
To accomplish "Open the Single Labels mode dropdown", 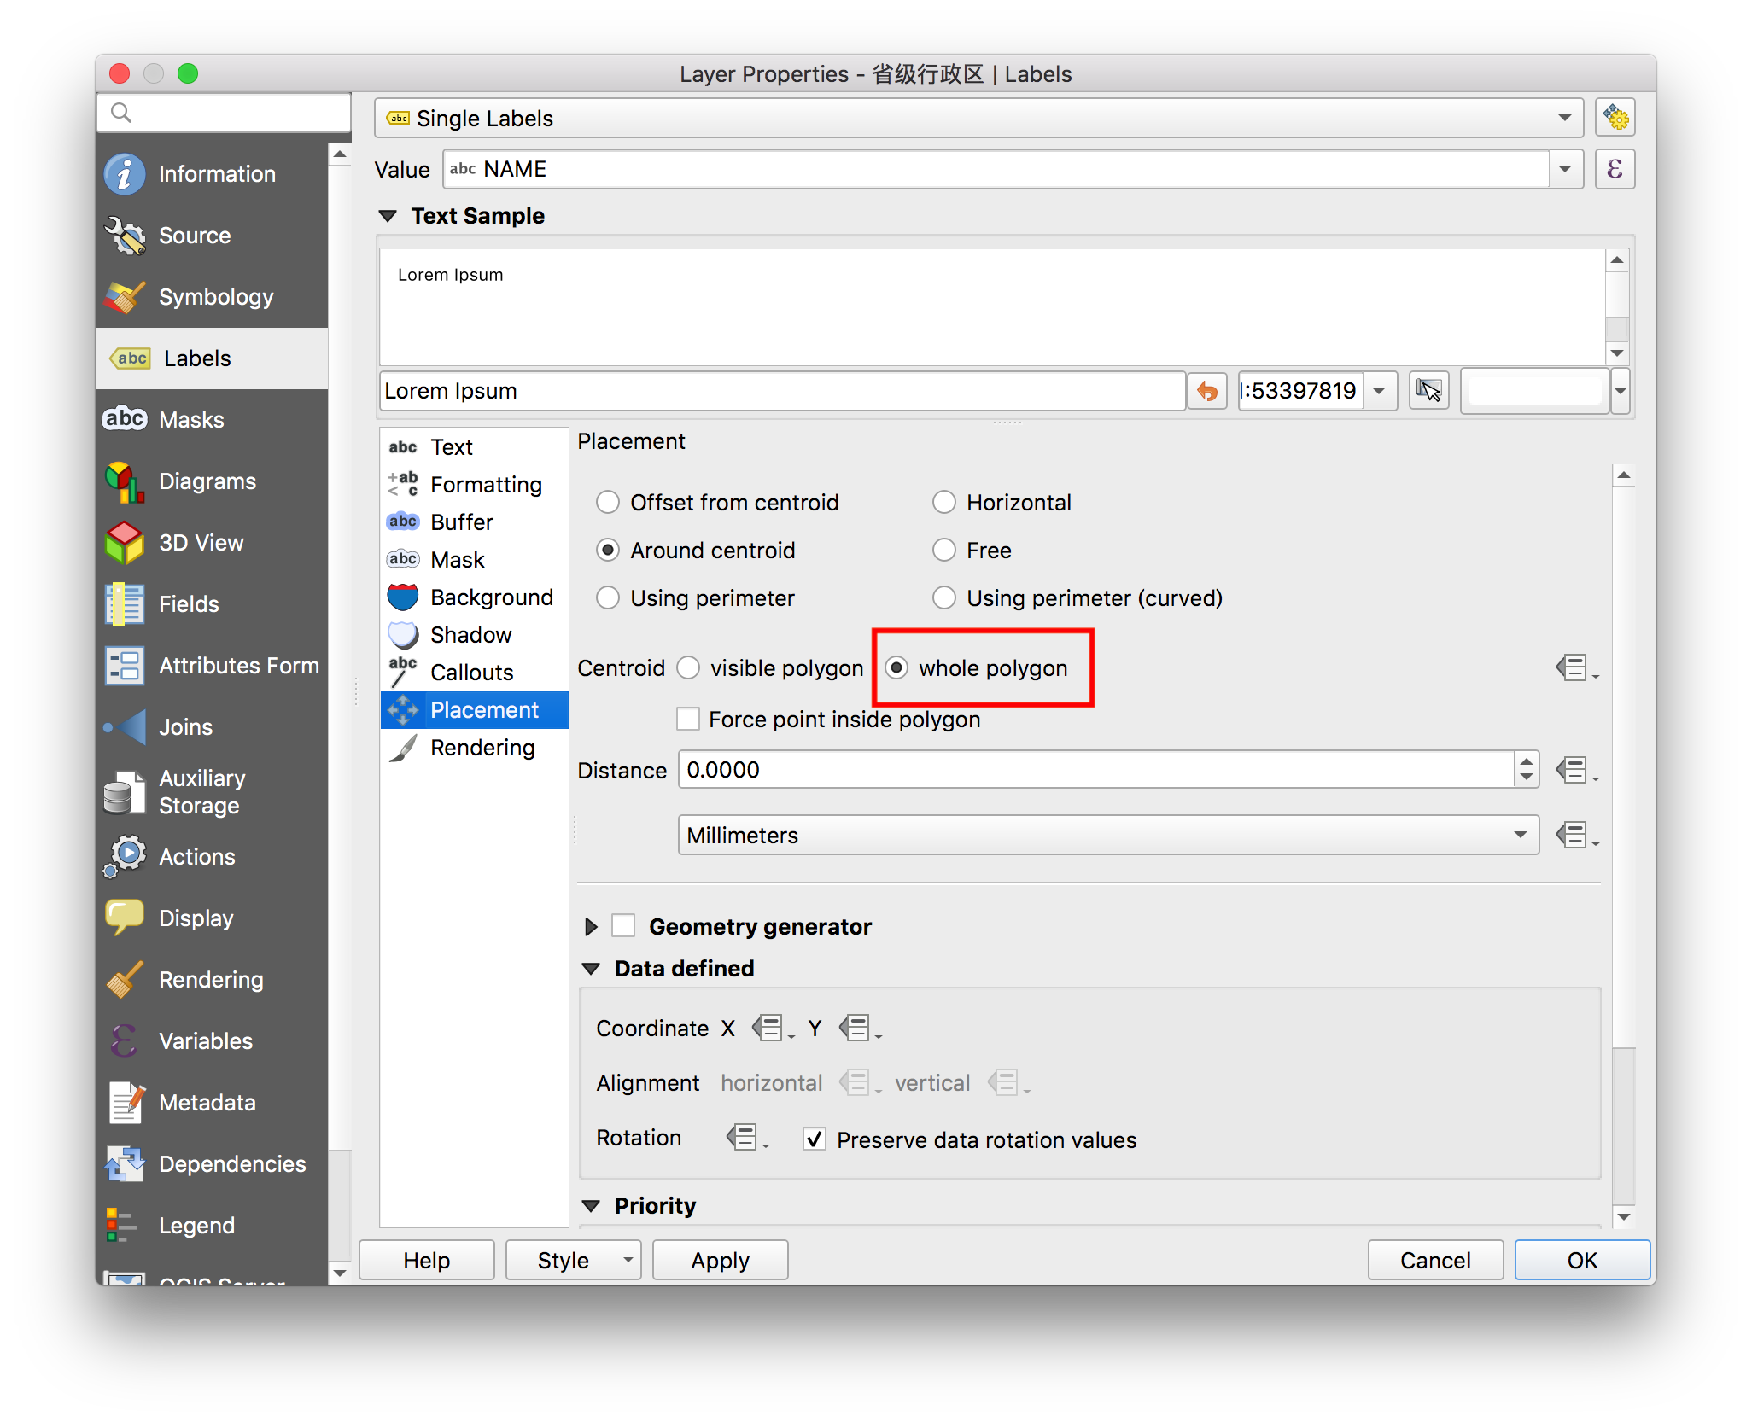I will (978, 118).
